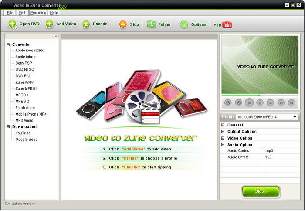The image size is (305, 211).
Task: Start conversion with the Encode icon
Action: (86, 24)
